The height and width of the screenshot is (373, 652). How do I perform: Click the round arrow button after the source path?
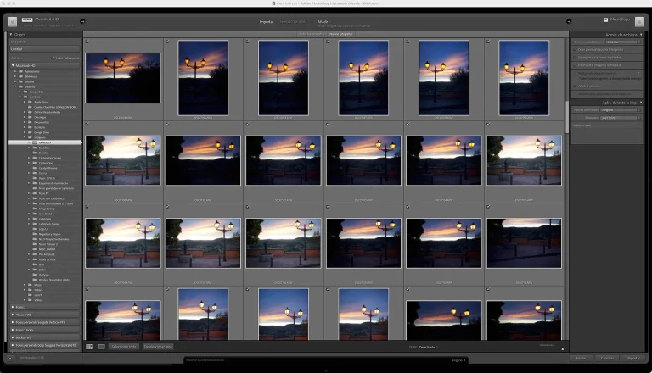(x=82, y=21)
